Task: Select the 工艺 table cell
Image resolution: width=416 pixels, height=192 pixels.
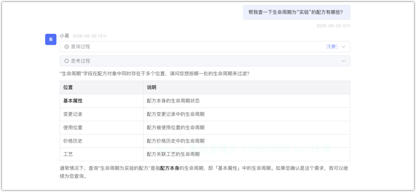Action: tap(102, 154)
